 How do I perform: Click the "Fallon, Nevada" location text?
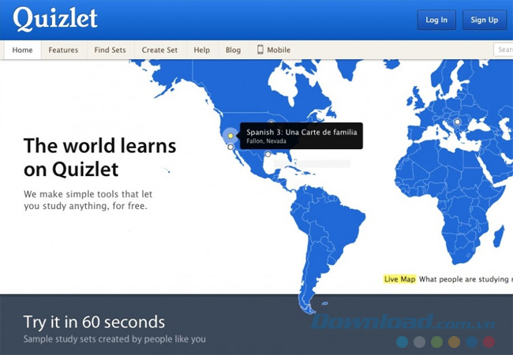coord(266,141)
